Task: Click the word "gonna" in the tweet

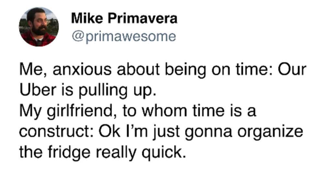Action: 208,133
